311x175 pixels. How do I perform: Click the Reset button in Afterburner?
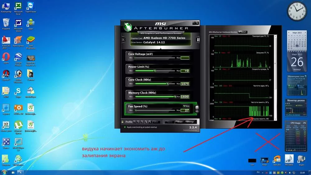click(x=180, y=122)
